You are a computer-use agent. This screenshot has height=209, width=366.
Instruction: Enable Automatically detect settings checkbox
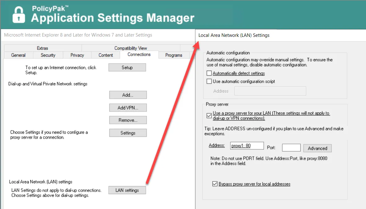tap(209, 73)
